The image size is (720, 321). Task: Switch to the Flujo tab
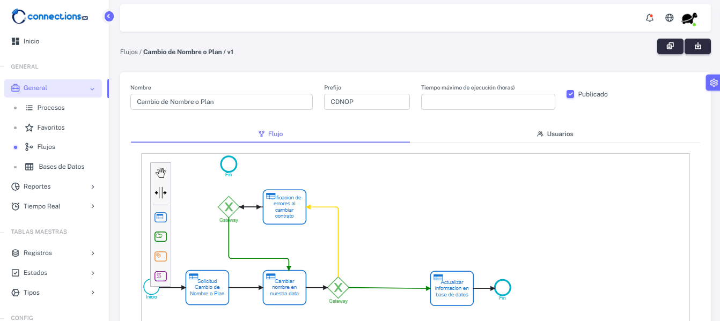(270, 134)
